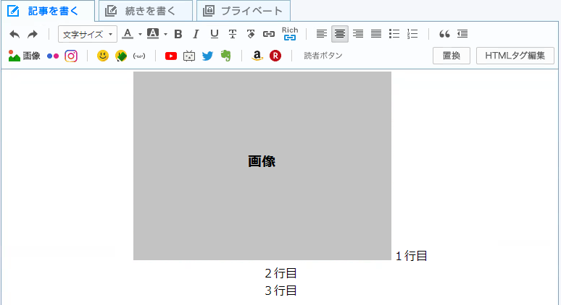Open the Flickr photo picker

point(53,56)
